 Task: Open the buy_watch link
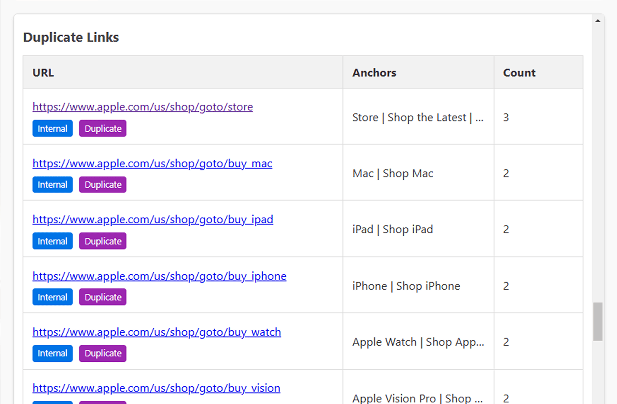tap(156, 332)
